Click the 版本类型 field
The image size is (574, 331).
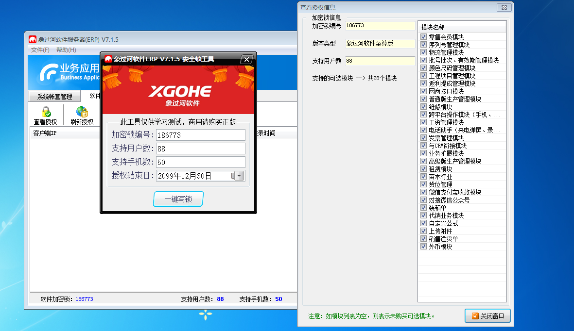[380, 43]
